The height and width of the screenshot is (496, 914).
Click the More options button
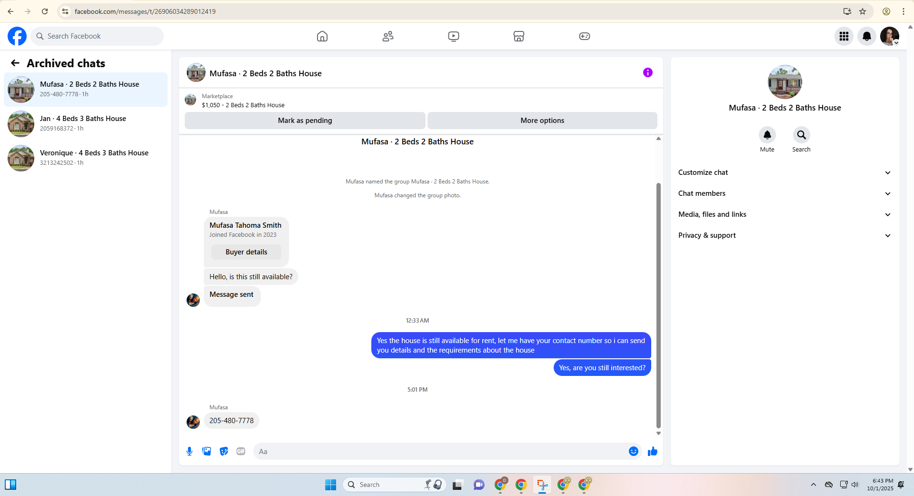coord(542,121)
